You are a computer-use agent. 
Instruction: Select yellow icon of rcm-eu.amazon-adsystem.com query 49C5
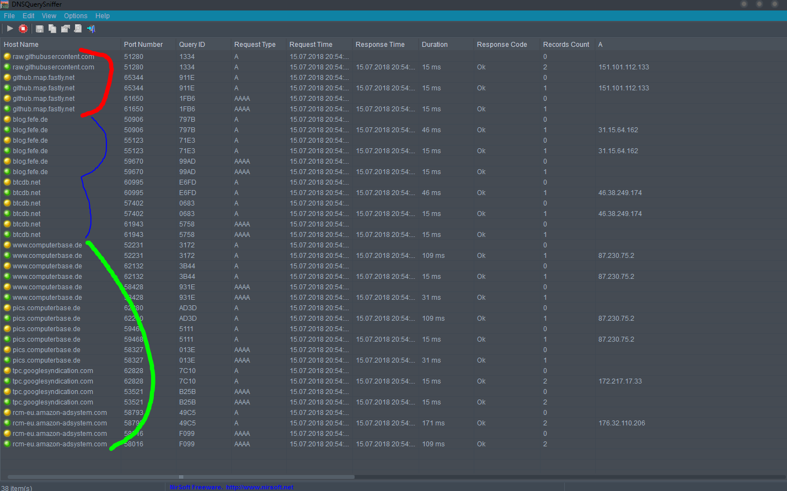(7, 412)
